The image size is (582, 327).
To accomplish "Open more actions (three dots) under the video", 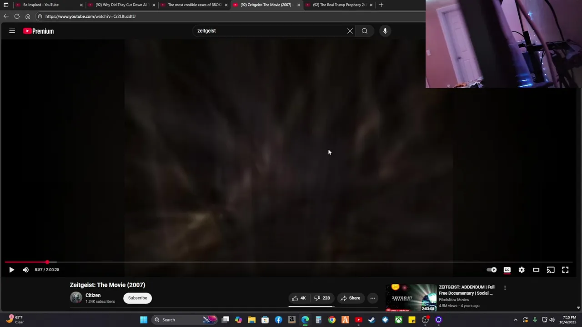I will (373, 298).
